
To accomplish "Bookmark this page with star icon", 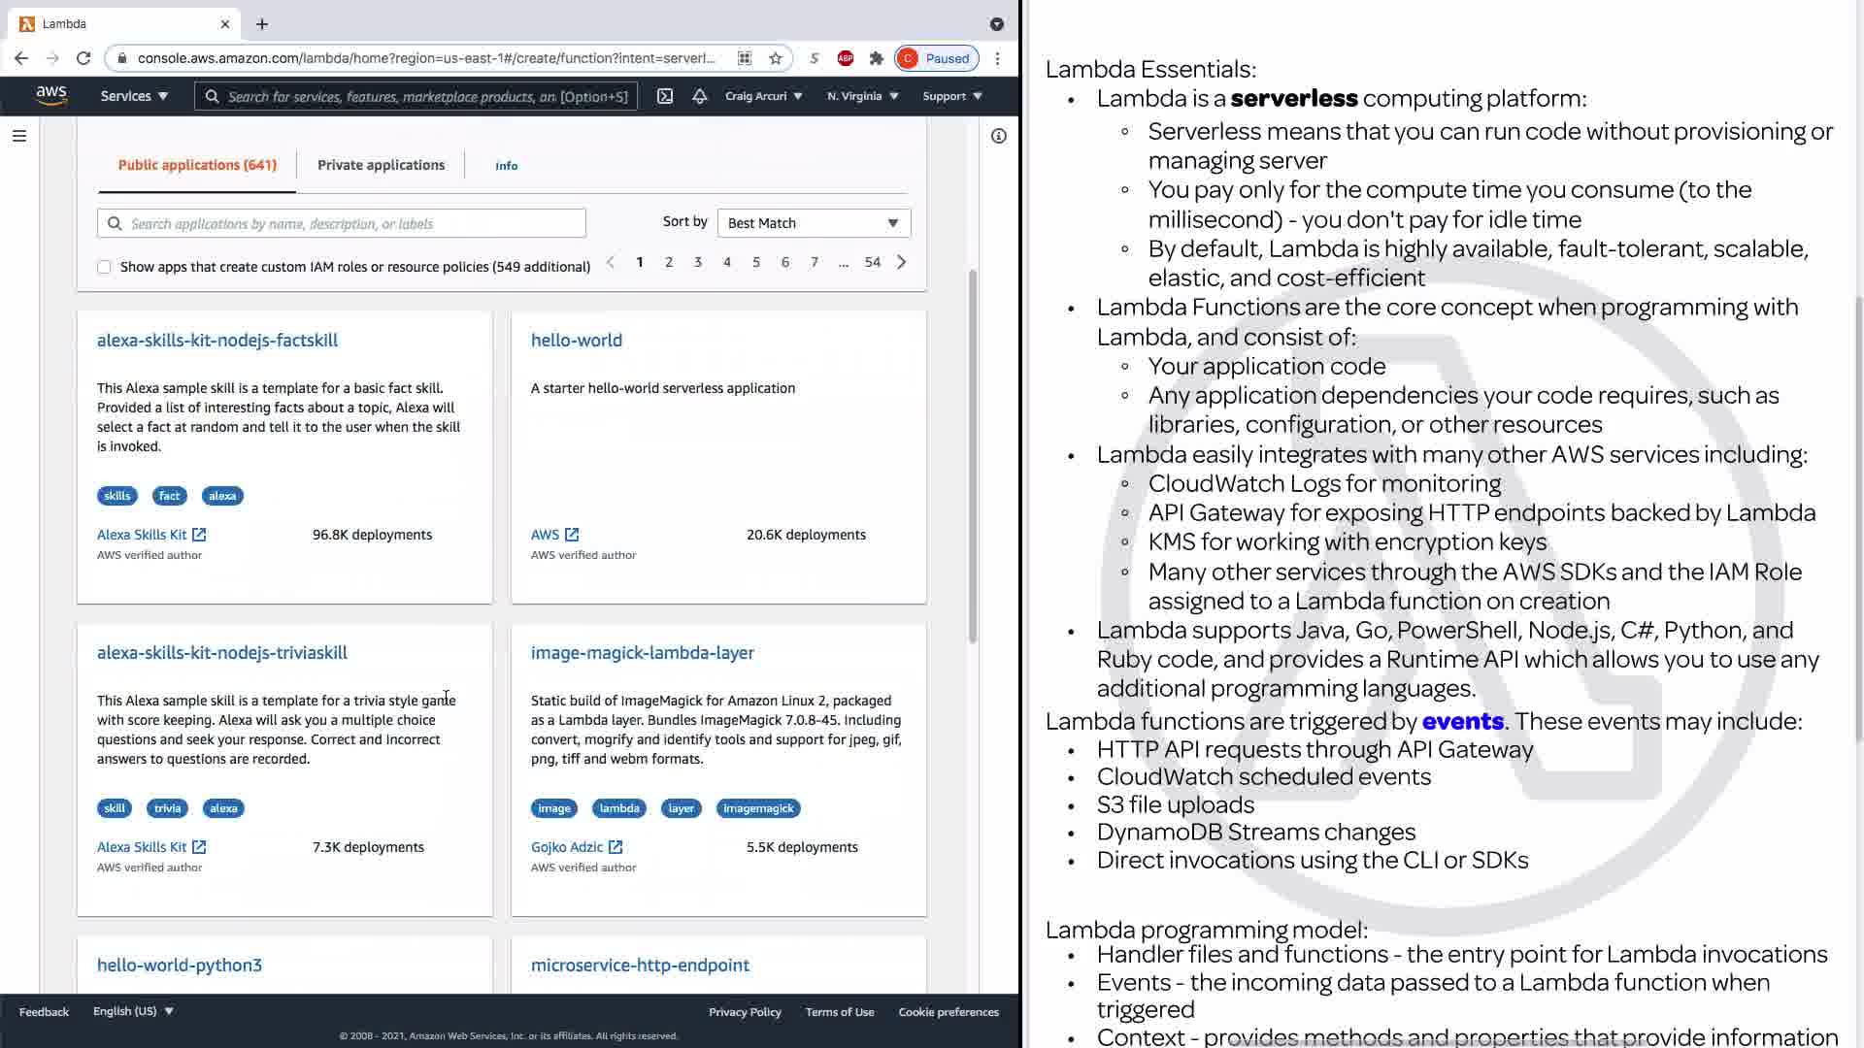I will 775,58.
